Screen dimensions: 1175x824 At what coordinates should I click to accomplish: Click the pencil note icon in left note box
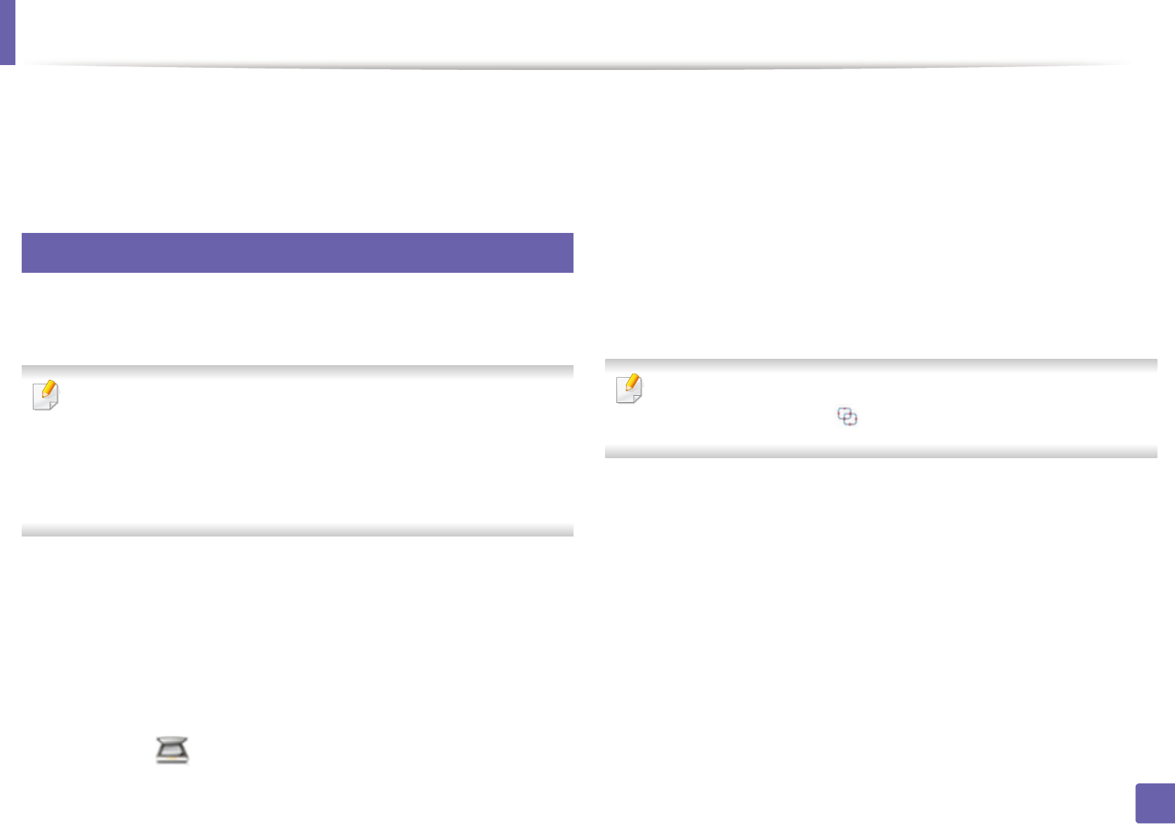point(46,395)
